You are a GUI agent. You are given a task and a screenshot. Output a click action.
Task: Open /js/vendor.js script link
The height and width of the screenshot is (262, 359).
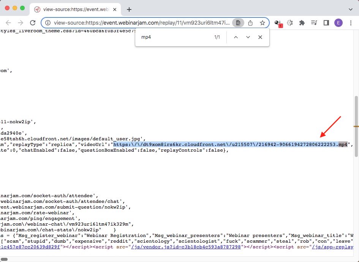pyautogui.click(x=186, y=247)
